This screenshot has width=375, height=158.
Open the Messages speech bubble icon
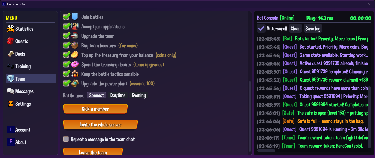point(11,91)
